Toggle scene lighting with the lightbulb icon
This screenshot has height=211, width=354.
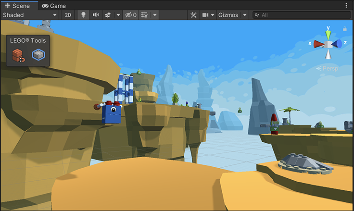pos(83,15)
